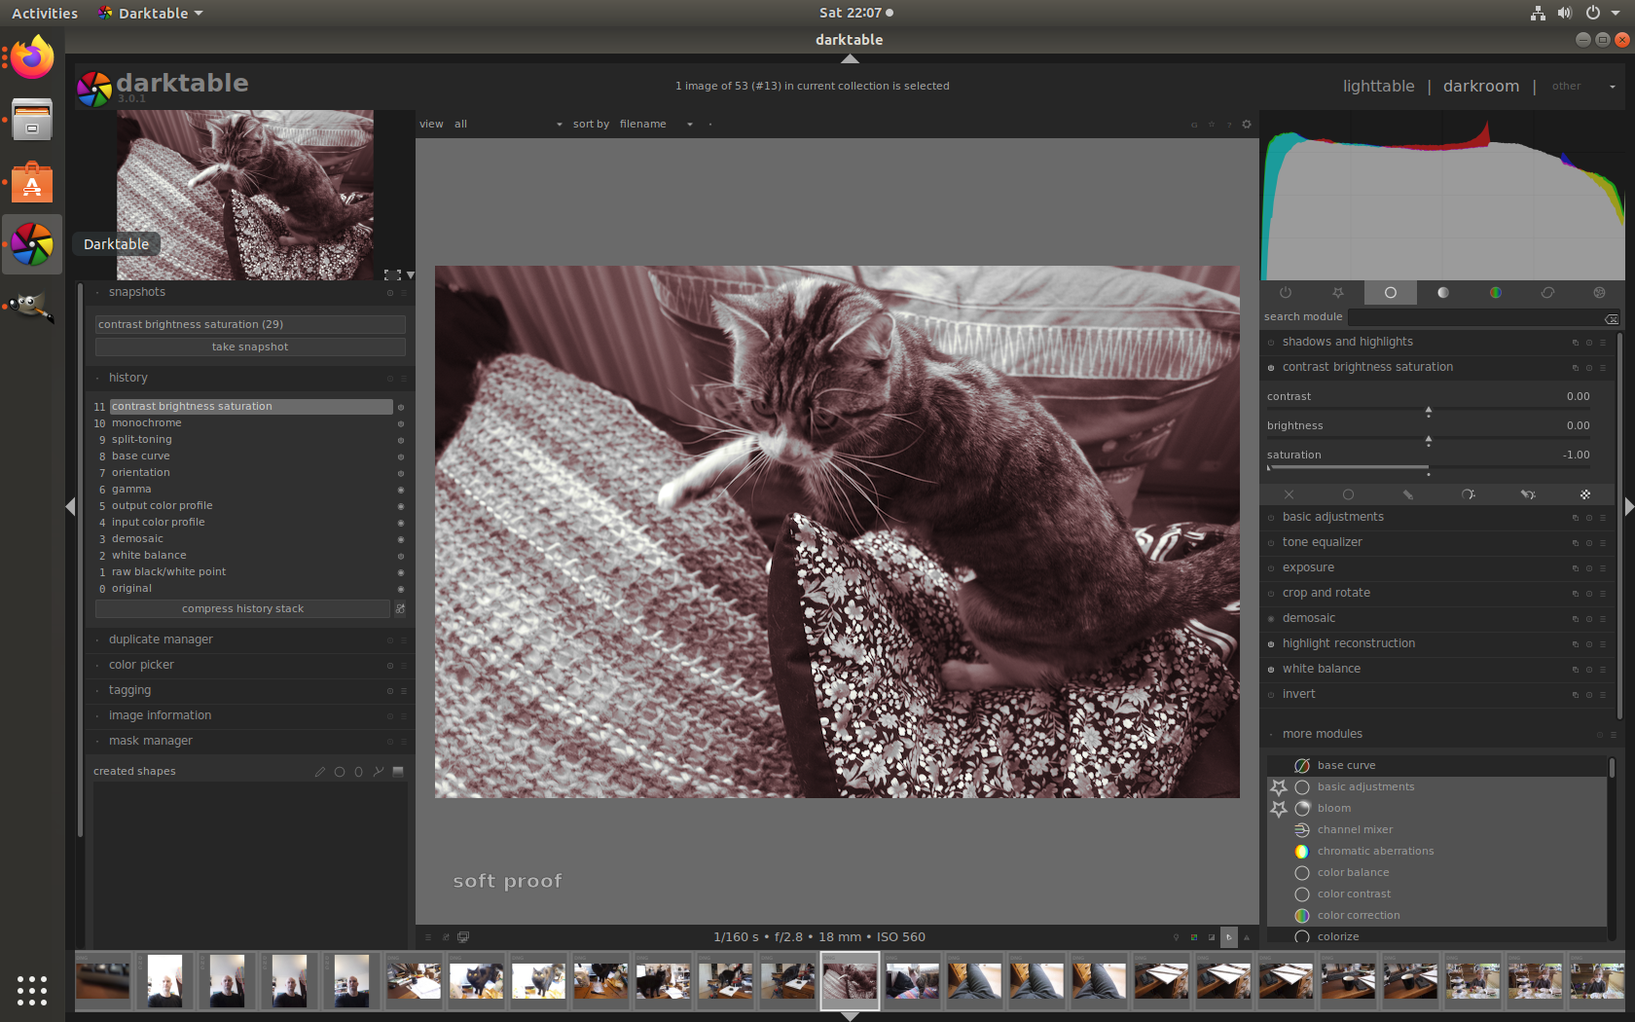Screen dimensions: 1635x1022
Task: Add a gradient shape in mask manager
Action: coord(398,772)
